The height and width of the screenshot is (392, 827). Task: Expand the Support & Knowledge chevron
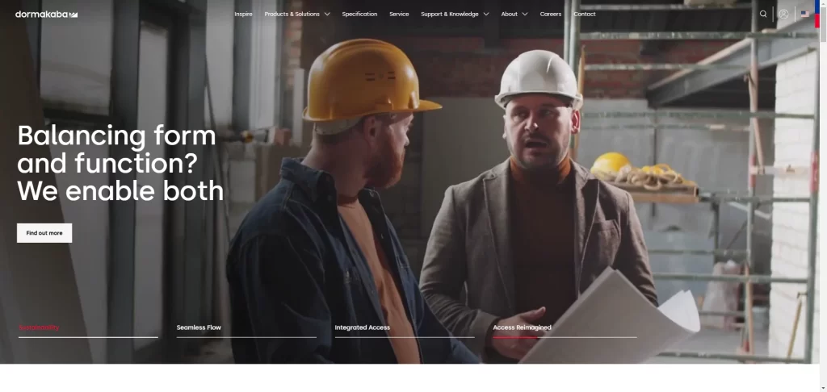coord(485,15)
